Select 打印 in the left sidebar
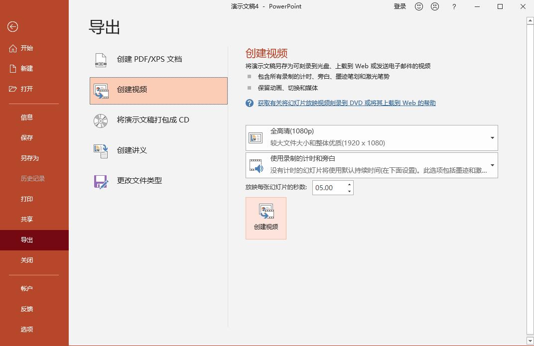This screenshot has height=346, width=534. coord(27,199)
